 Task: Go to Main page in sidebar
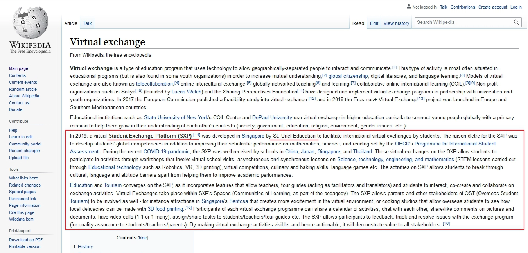[x=18, y=69]
